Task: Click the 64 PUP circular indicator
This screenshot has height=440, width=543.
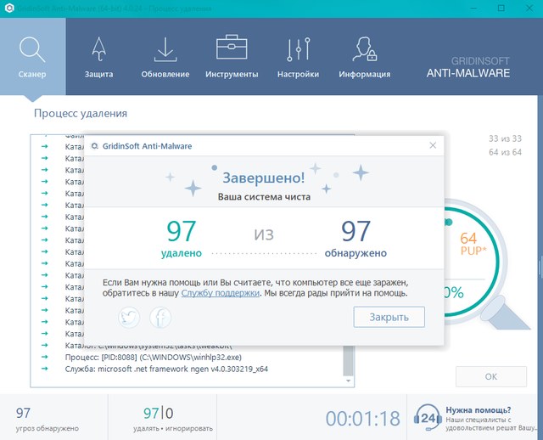Action: pyautogui.click(x=468, y=245)
